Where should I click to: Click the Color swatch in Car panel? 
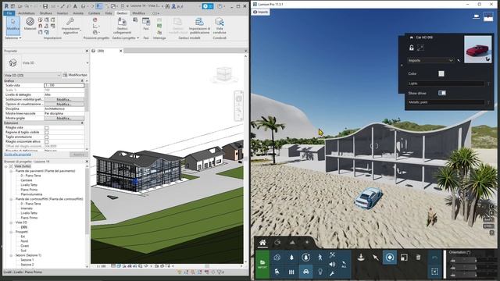[x=441, y=73]
